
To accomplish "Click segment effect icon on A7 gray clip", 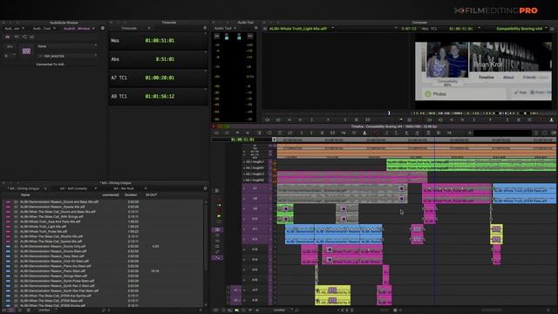I will click(401, 188).
